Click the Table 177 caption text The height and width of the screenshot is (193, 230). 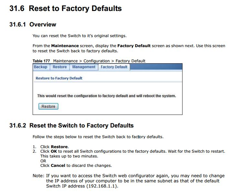pyautogui.click(x=89, y=61)
